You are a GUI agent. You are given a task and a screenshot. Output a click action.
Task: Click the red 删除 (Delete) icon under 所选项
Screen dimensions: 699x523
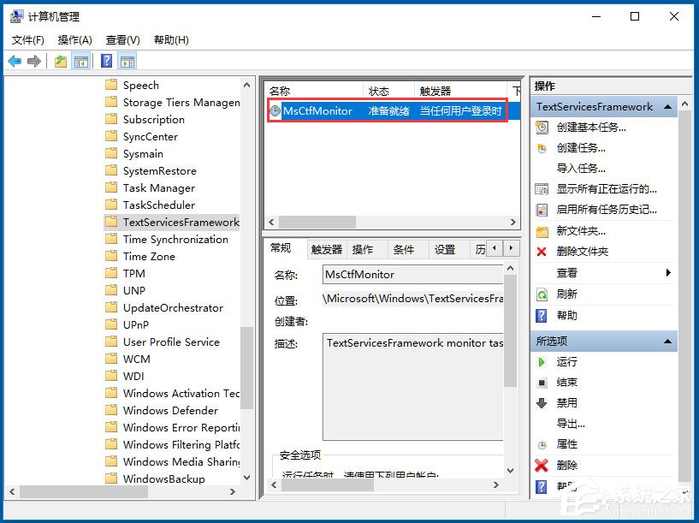point(540,466)
